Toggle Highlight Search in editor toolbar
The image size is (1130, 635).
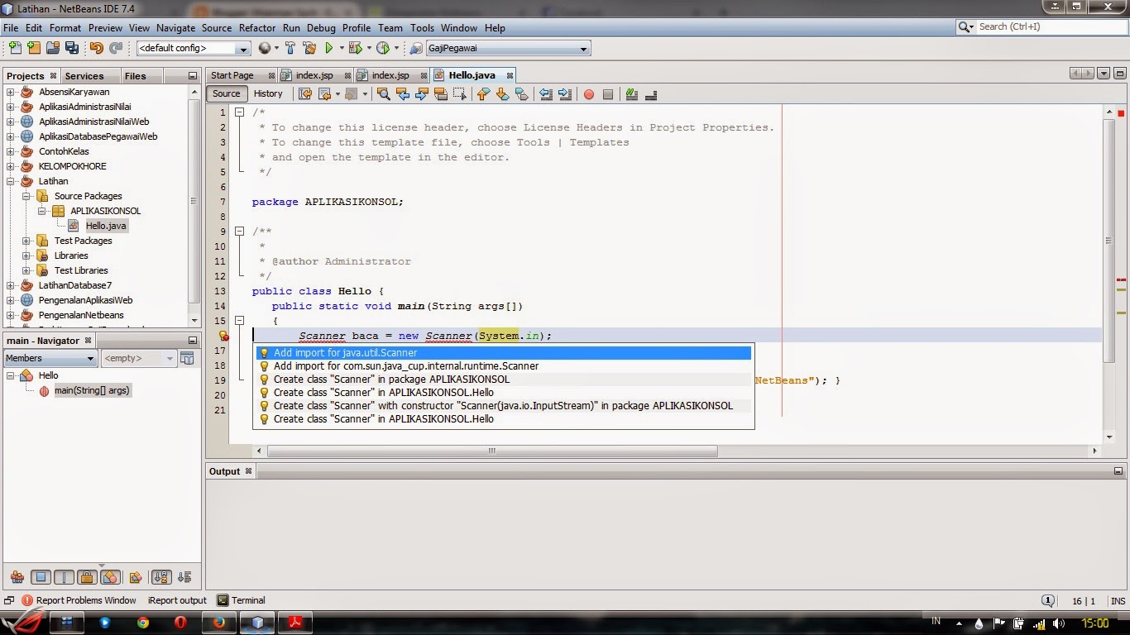click(x=441, y=94)
